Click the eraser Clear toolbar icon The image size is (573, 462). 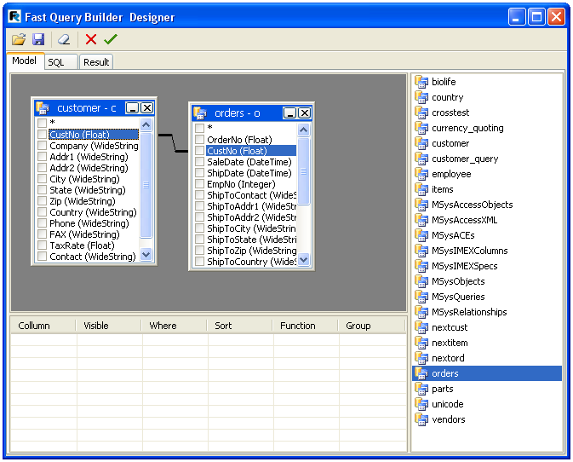[x=64, y=39]
